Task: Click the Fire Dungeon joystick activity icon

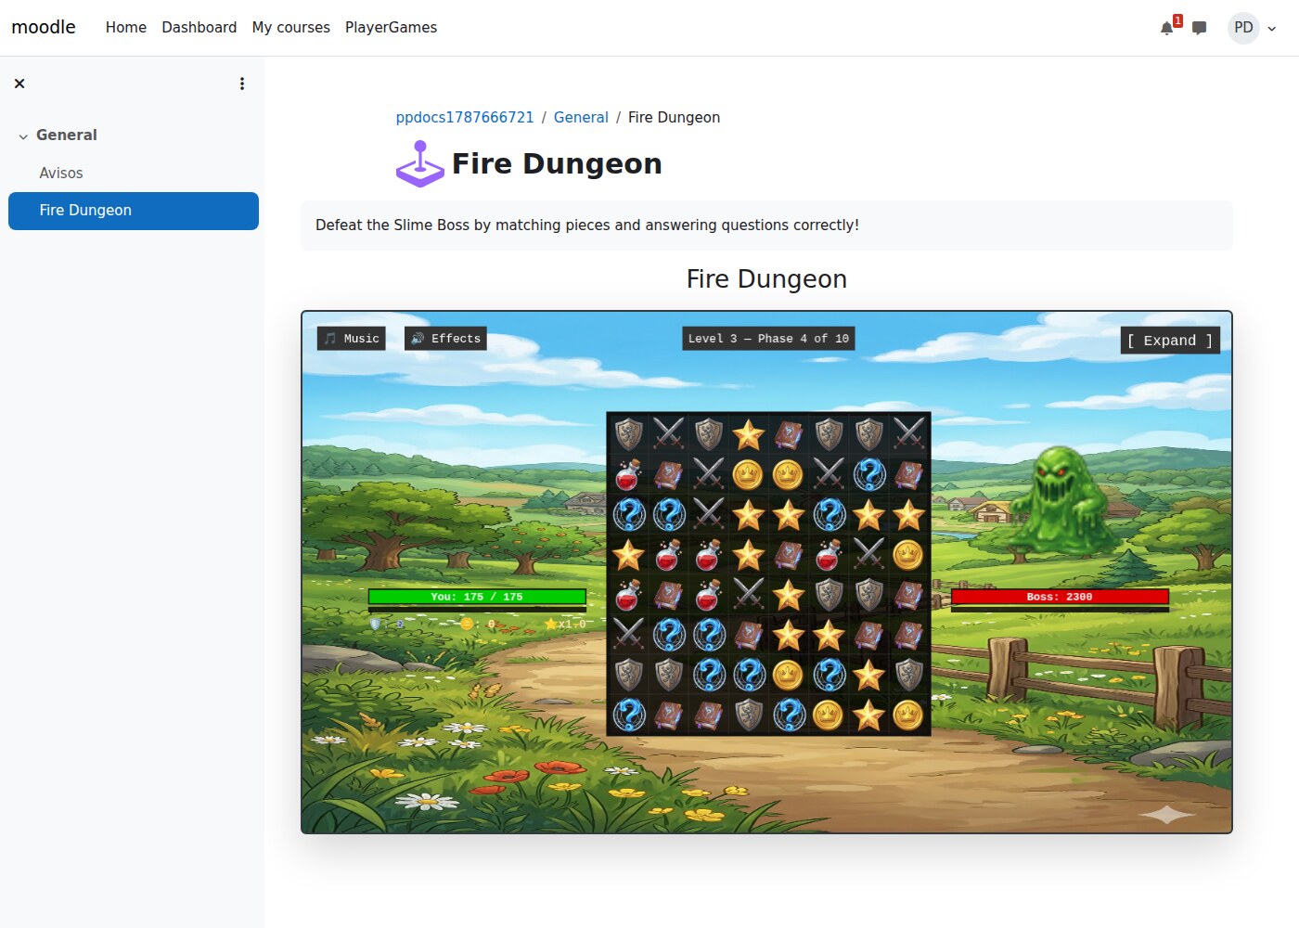Action: tap(420, 164)
